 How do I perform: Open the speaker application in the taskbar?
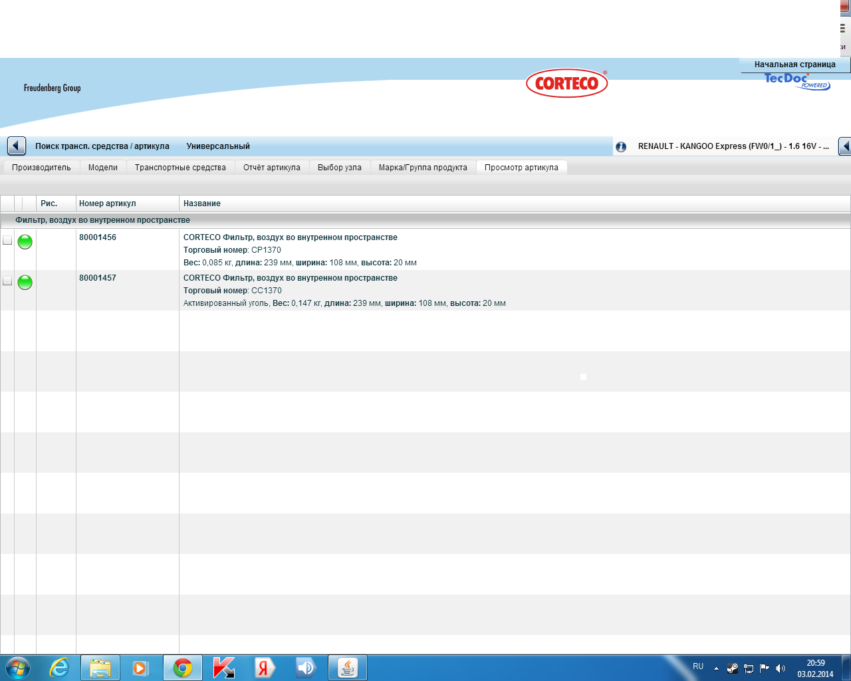[x=306, y=668]
